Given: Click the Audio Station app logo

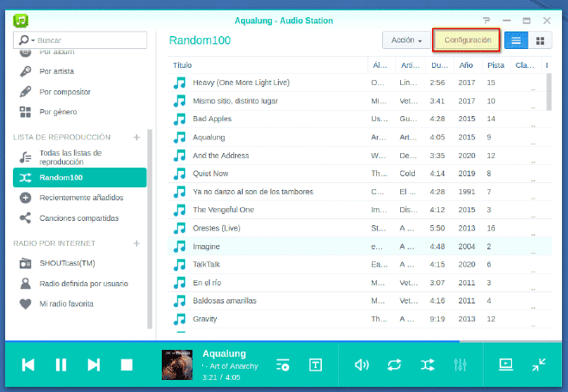Looking at the screenshot, I should click(21, 21).
